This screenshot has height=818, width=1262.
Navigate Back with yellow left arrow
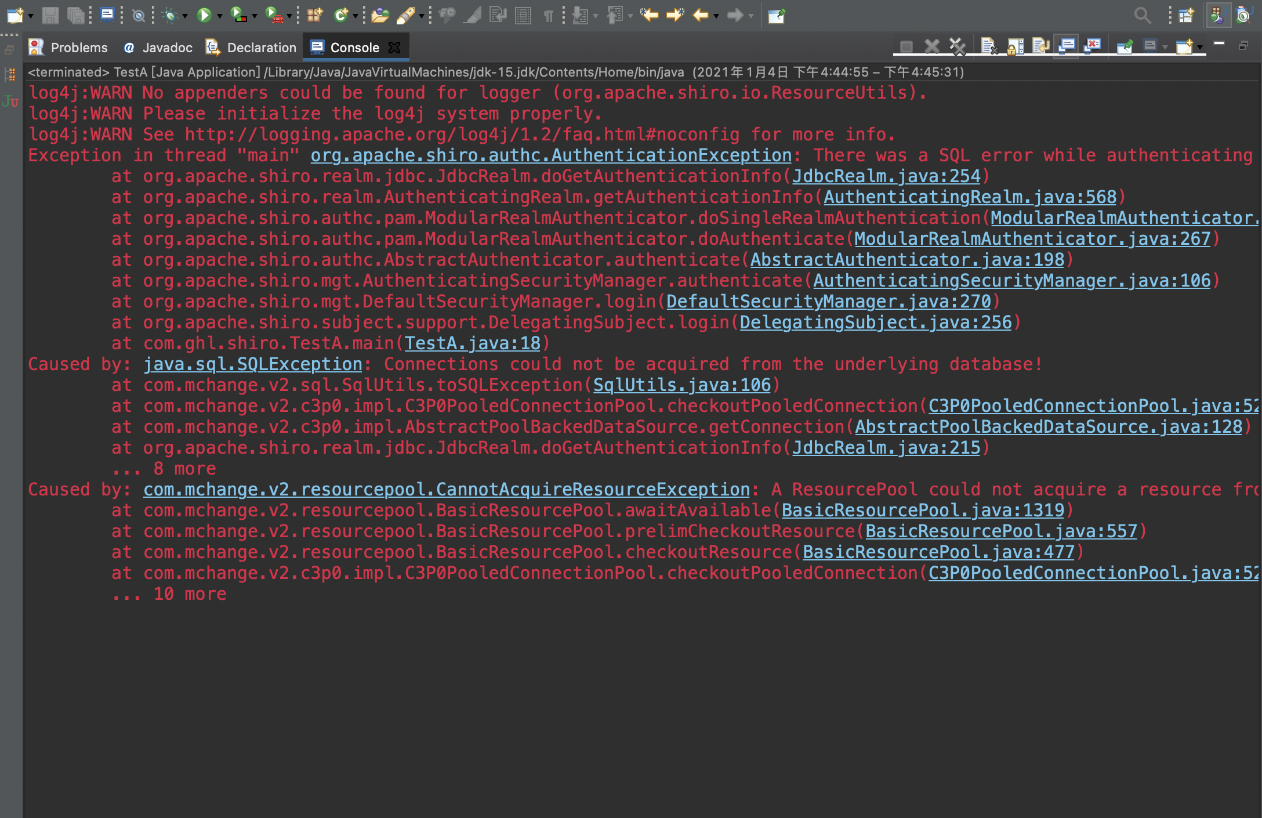(701, 15)
